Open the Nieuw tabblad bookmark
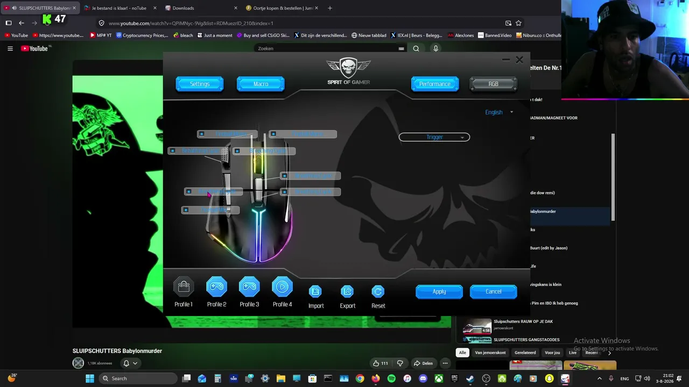The image size is (689, 387). coord(369,35)
